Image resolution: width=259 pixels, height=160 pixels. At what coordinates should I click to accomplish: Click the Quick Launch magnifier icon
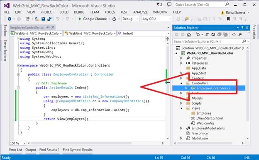pos(227,5)
